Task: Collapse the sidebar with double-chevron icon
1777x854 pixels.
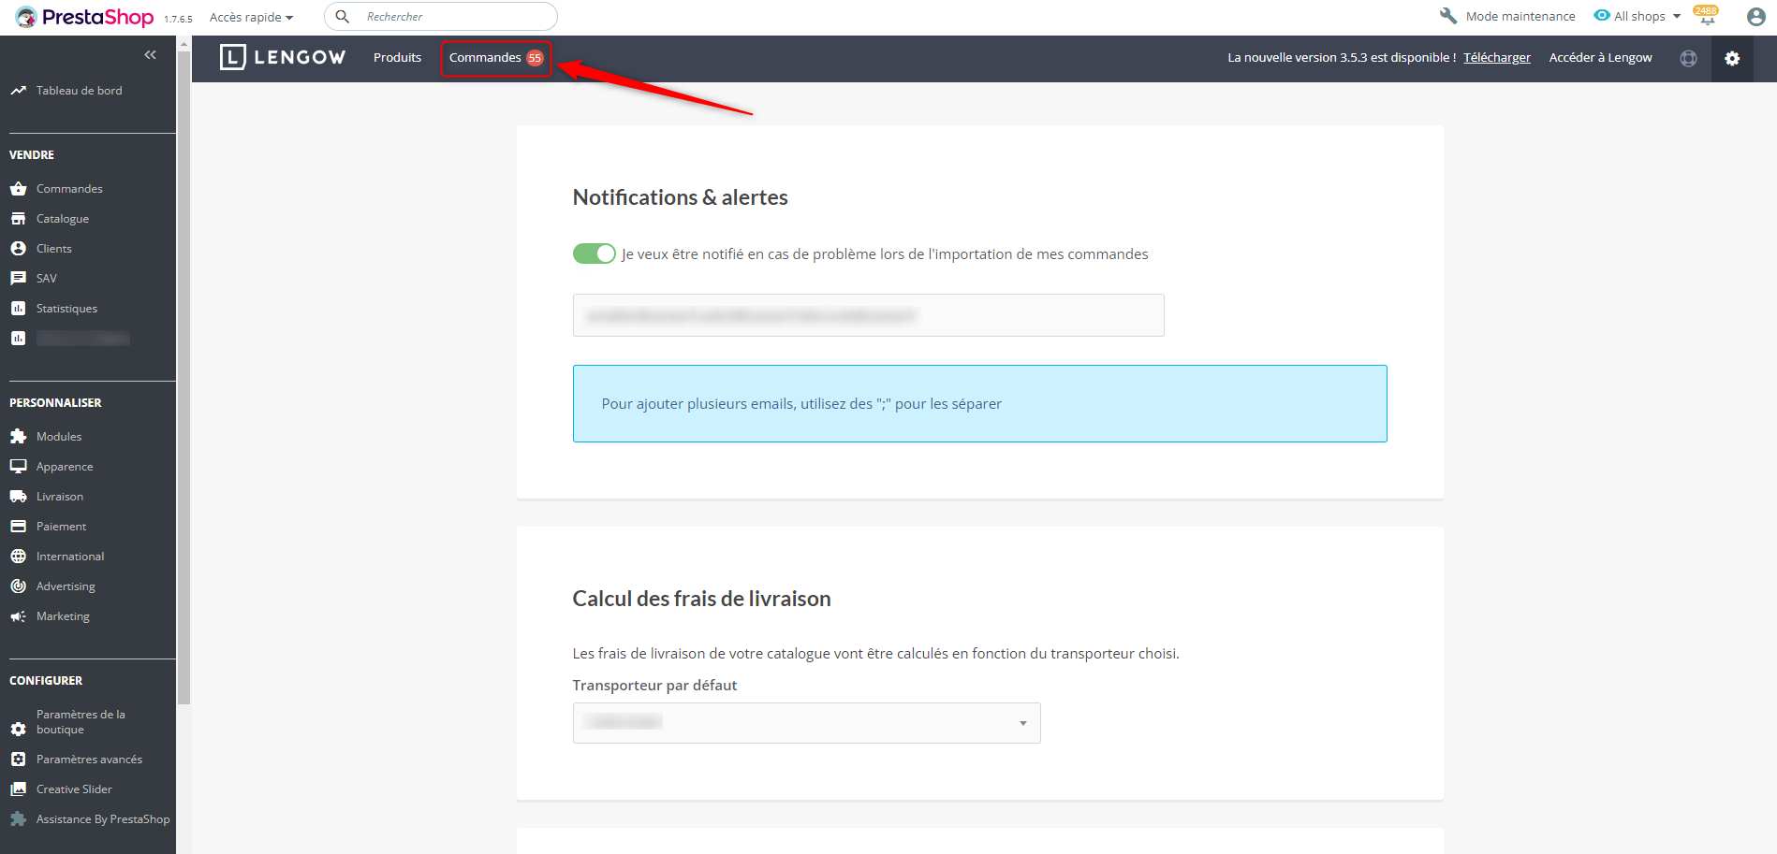Action: [150, 55]
